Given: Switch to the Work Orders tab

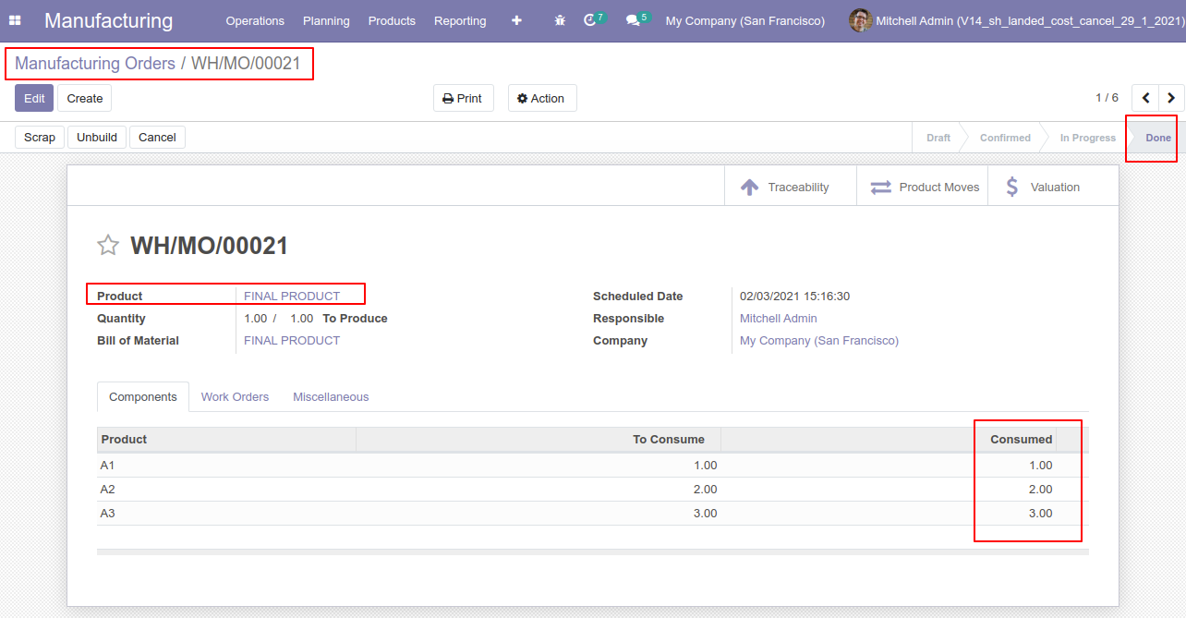Looking at the screenshot, I should pyautogui.click(x=235, y=397).
